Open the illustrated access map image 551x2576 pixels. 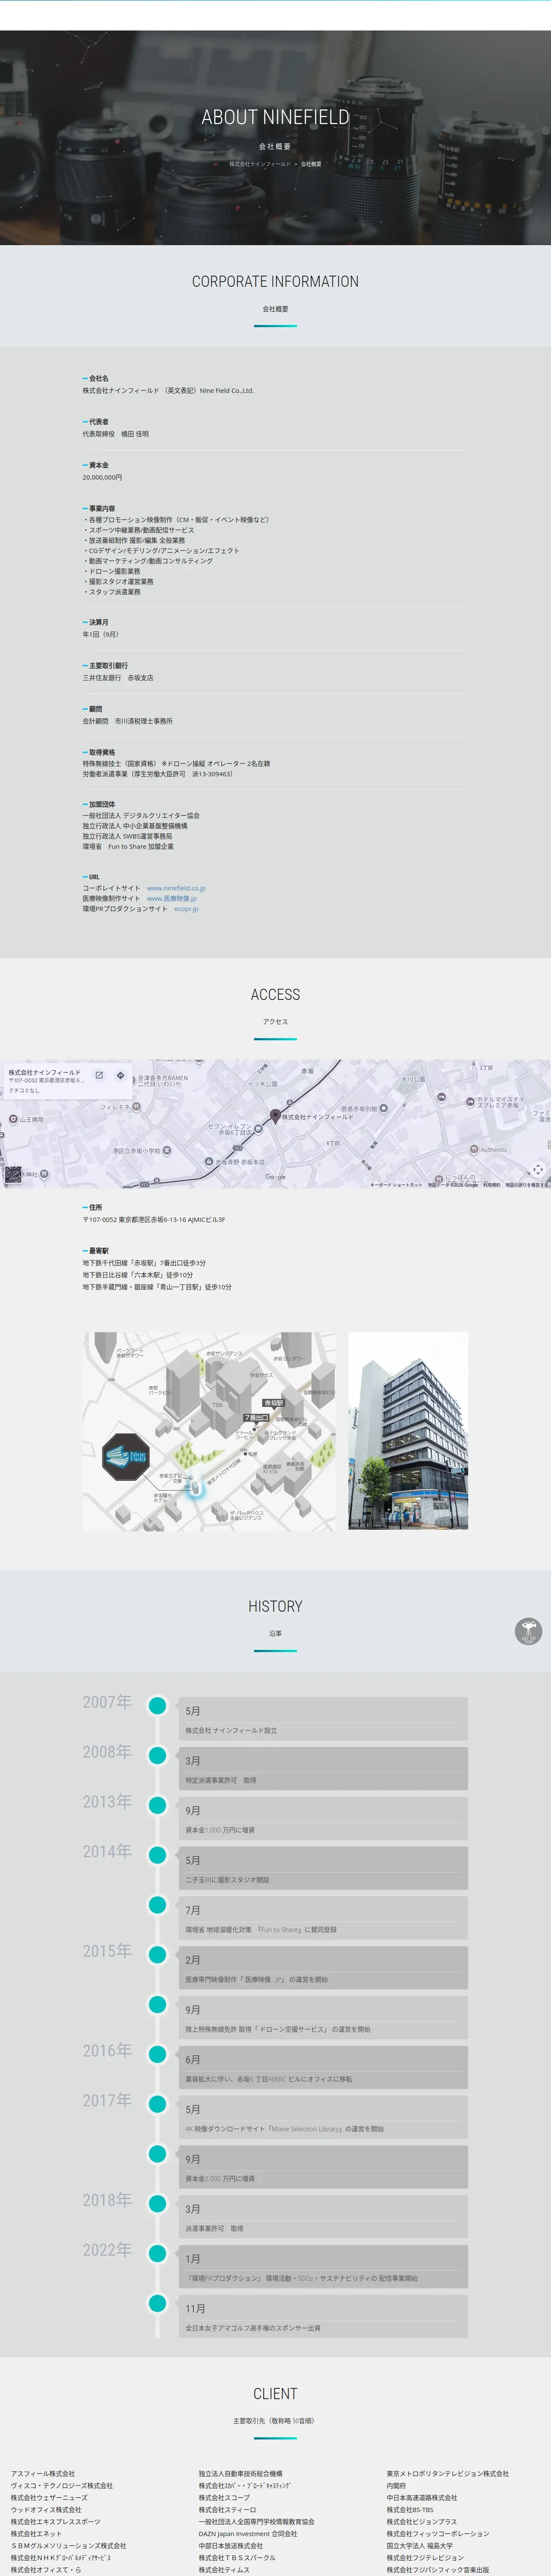pyautogui.click(x=210, y=1431)
